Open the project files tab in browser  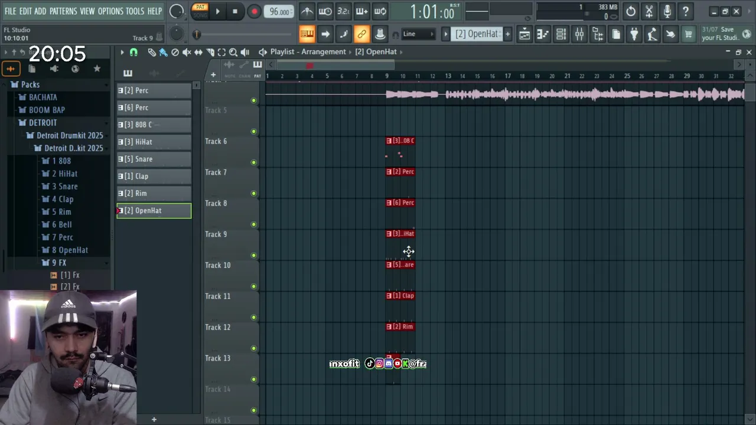(32, 69)
